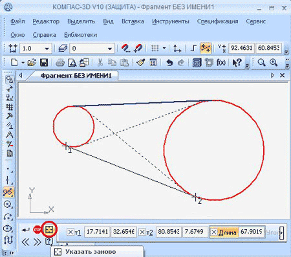Viewport: 291px width, 257px height.
Task: Click the properties list icon
Action: (x=153, y=63)
